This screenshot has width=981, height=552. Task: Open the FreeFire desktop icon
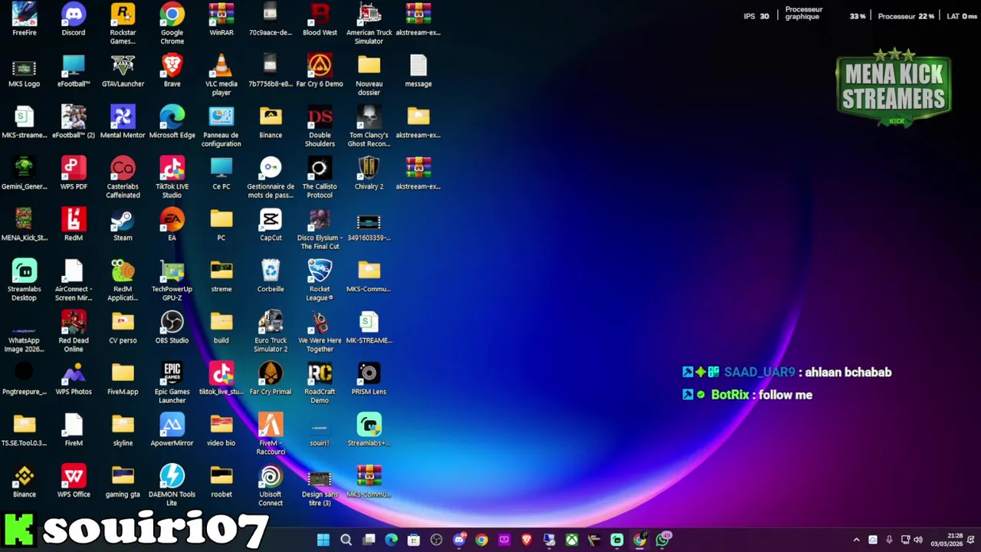pos(24,19)
